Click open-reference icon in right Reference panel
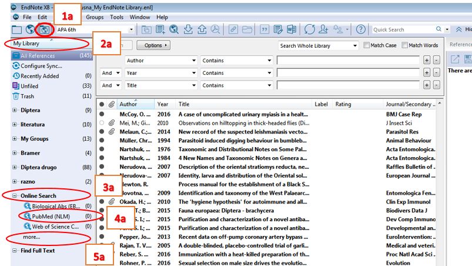Image resolution: width=472 pixels, height=266 pixels. click(x=455, y=59)
